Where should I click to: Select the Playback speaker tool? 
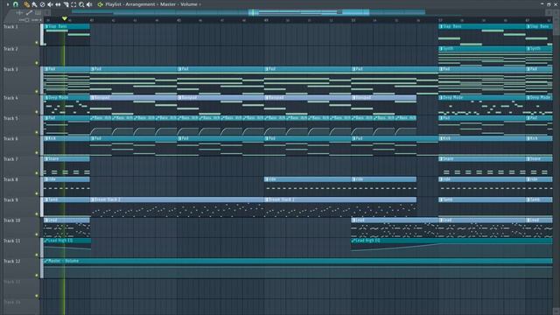pos(89,4)
